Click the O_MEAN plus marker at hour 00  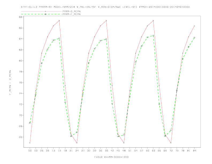[30, 143]
